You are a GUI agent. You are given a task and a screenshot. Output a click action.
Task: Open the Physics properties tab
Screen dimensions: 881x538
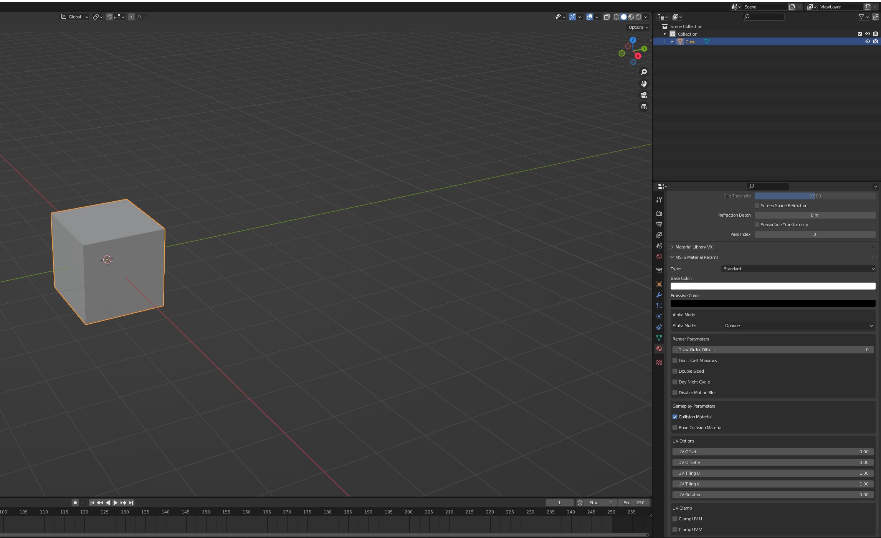659,316
